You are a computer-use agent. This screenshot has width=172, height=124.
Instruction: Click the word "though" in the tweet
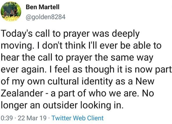click(x=100, y=70)
